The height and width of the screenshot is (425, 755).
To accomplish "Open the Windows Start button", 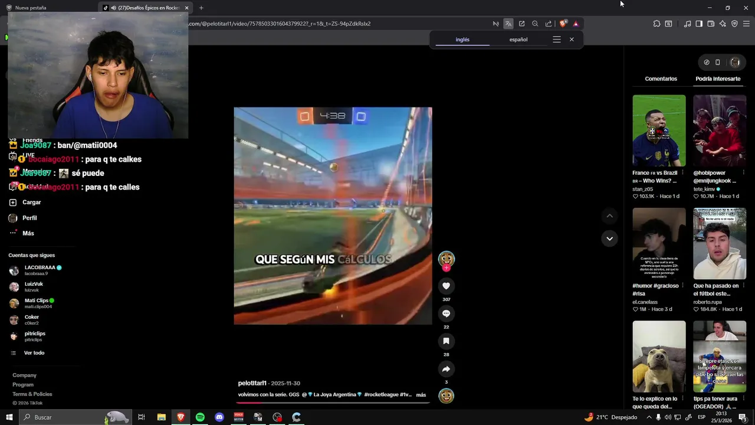I will coord(9,417).
